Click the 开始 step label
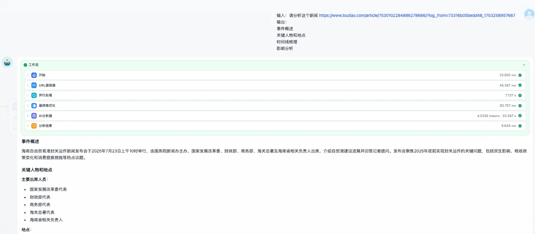This screenshot has height=234, width=535. tap(42, 75)
